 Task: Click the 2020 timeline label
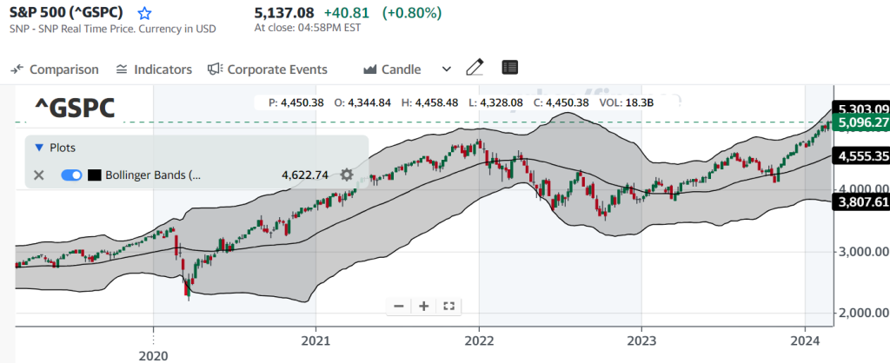tap(153, 356)
